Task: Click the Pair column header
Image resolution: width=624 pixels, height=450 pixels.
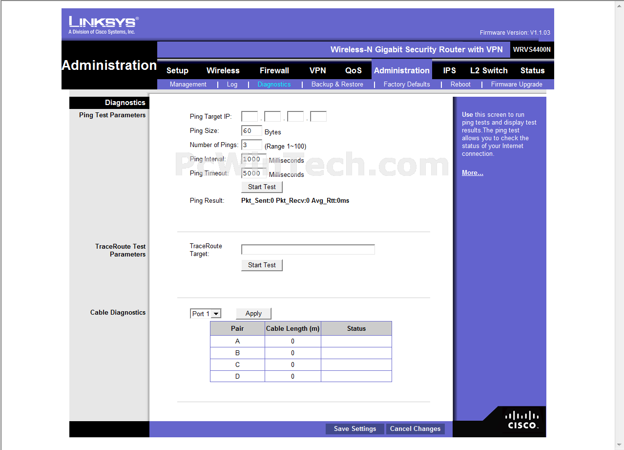Action: 237,328
